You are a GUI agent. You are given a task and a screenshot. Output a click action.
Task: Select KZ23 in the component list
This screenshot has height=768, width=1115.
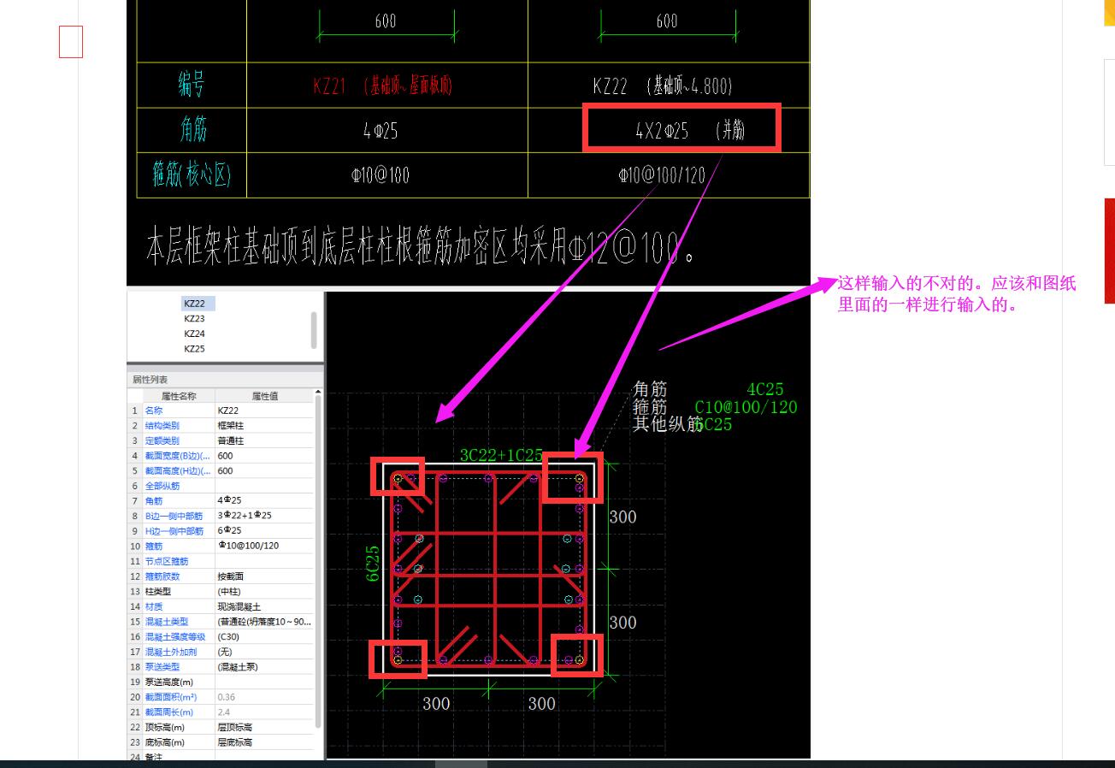coord(195,319)
